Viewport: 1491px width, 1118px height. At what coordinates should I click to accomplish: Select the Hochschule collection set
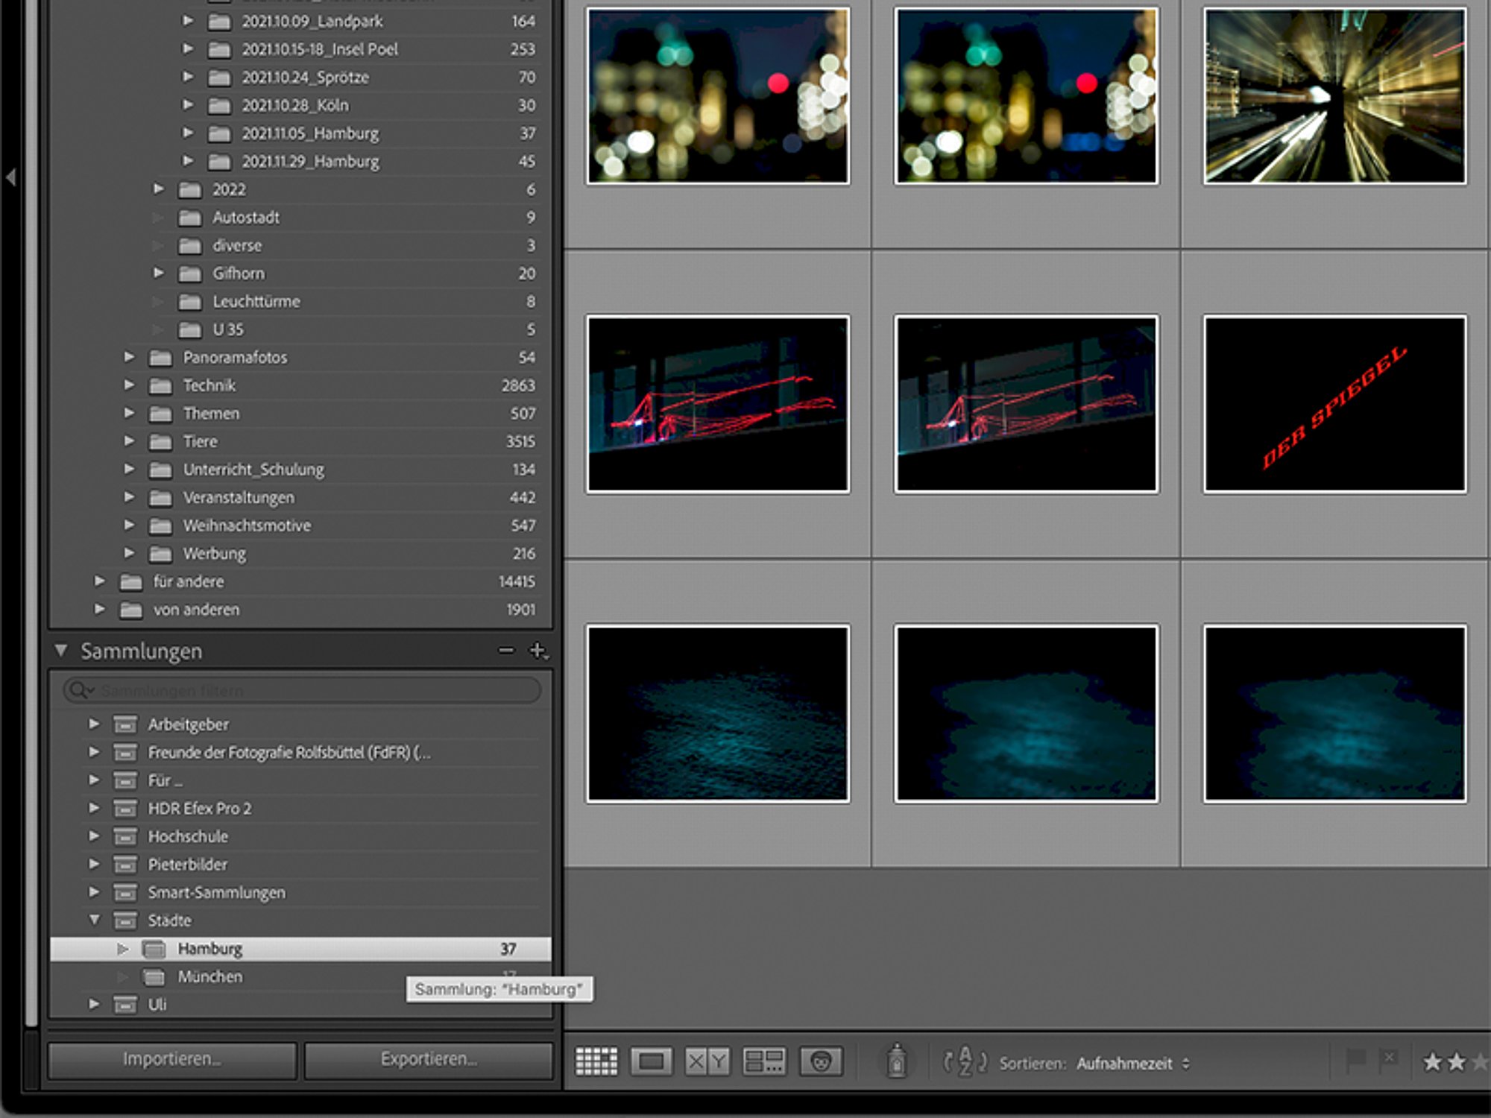pyautogui.click(x=188, y=836)
